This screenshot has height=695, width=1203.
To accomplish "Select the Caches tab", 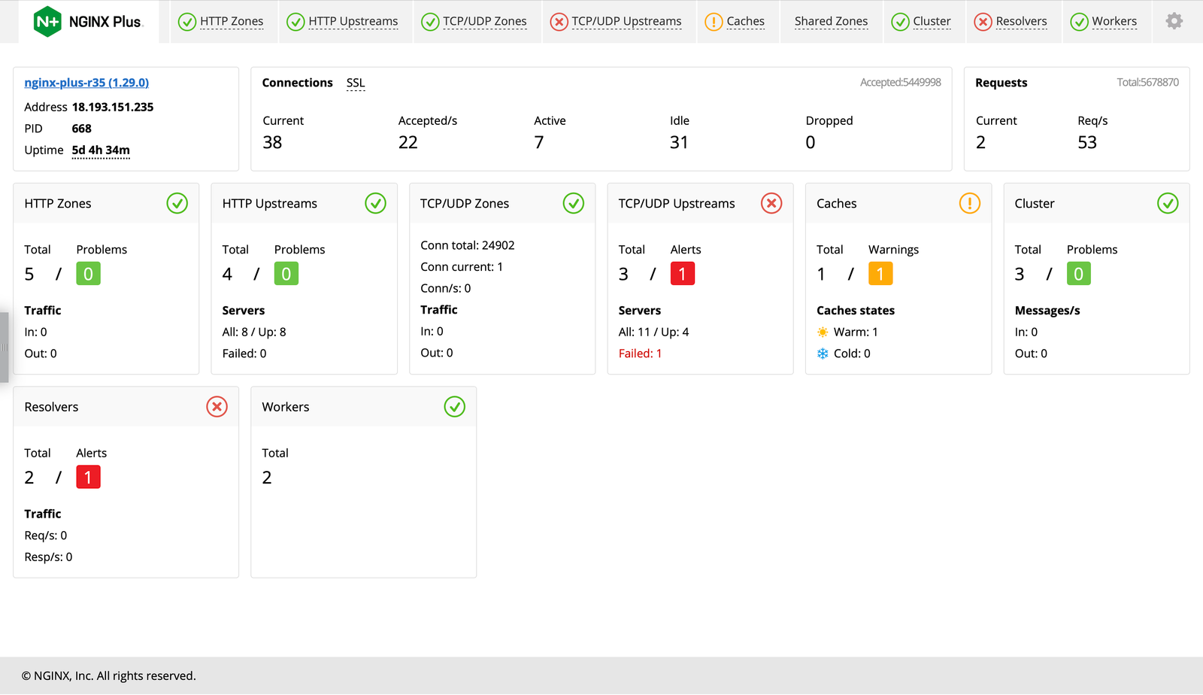I will (746, 21).
